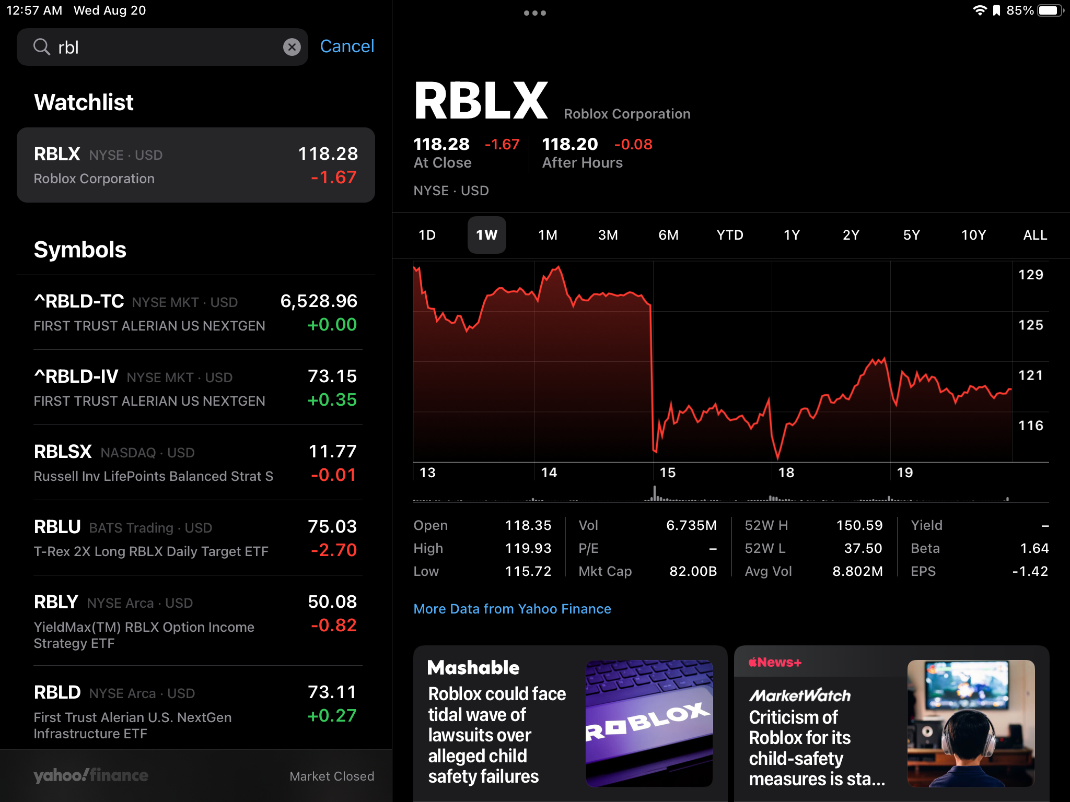
Task: Select the YTD chart range
Action: pos(729,235)
